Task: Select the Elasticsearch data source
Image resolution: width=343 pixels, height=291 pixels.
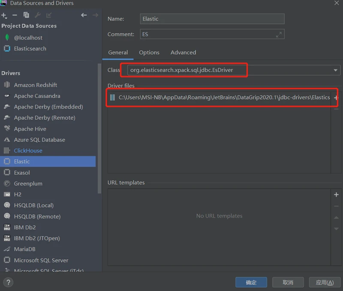Action: coord(30,48)
